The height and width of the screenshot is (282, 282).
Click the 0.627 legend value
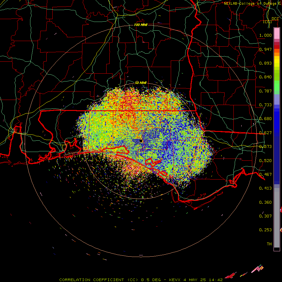tap(265, 133)
